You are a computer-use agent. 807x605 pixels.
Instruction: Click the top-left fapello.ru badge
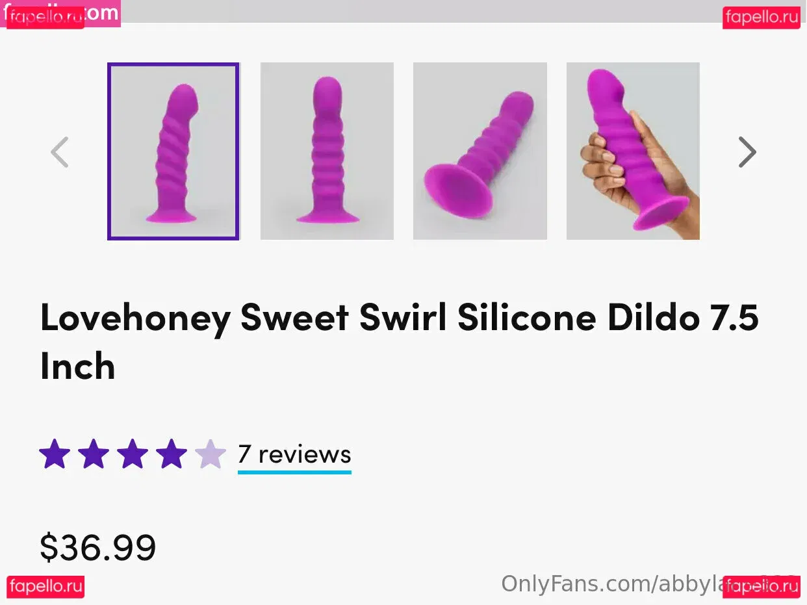pyautogui.click(x=45, y=18)
